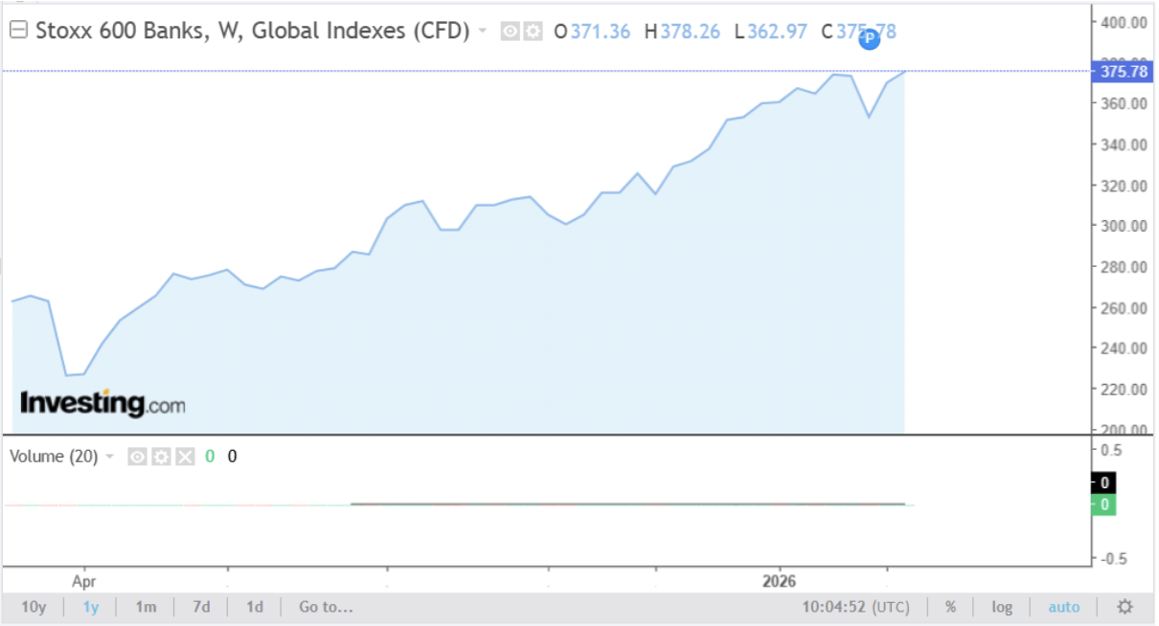The image size is (1159, 626).
Task: Select the 10y time range
Action: [33, 607]
